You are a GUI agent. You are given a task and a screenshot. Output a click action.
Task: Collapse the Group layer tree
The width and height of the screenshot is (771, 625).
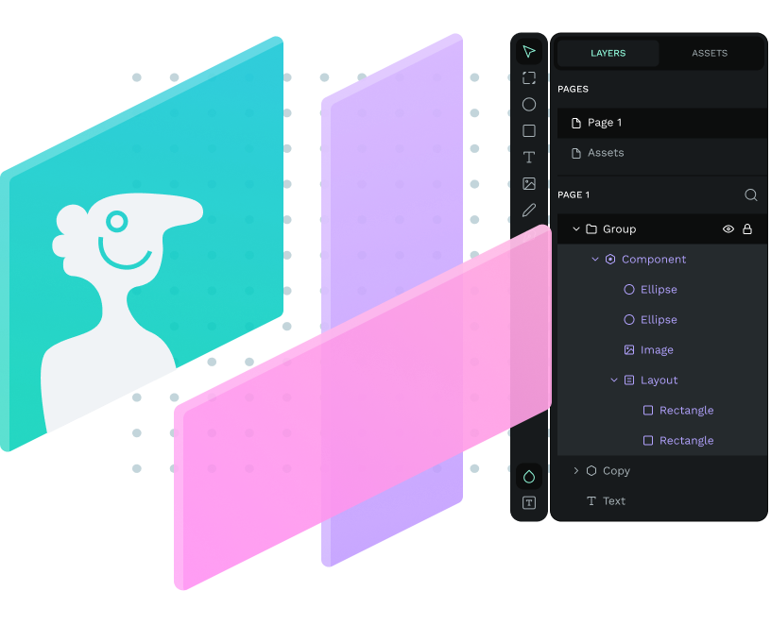[575, 228]
